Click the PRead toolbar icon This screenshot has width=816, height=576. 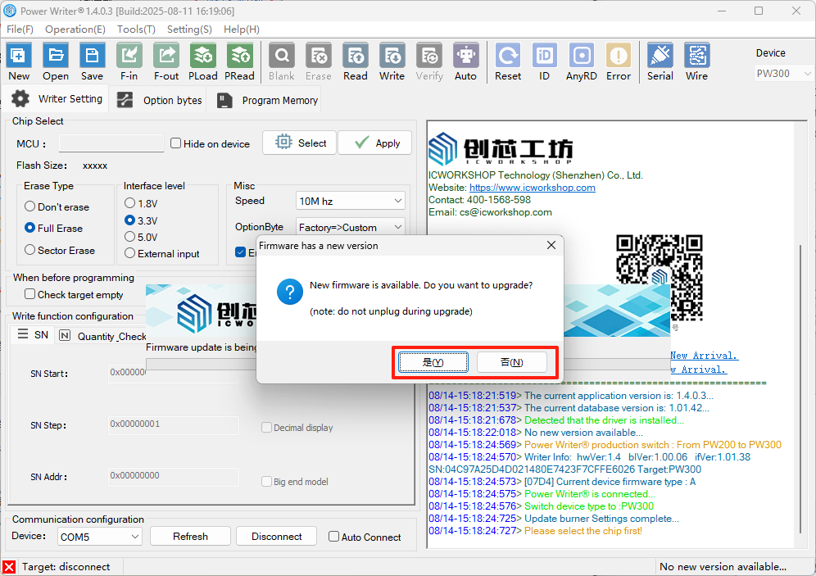tap(239, 61)
